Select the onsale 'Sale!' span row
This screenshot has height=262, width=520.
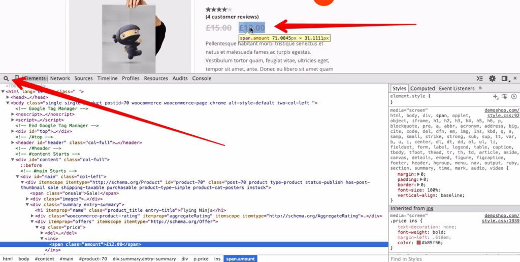point(75,193)
